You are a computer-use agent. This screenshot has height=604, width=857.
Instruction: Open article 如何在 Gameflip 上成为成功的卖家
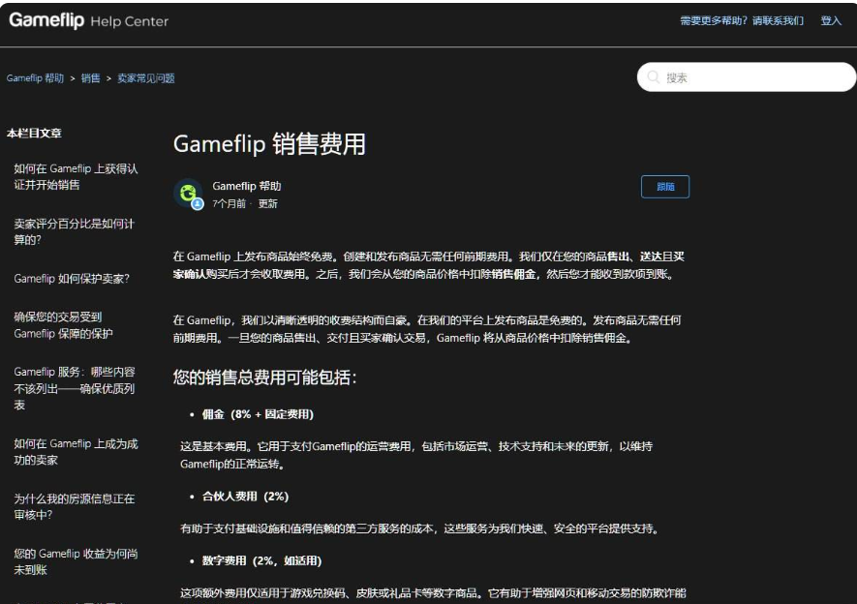[76, 452]
